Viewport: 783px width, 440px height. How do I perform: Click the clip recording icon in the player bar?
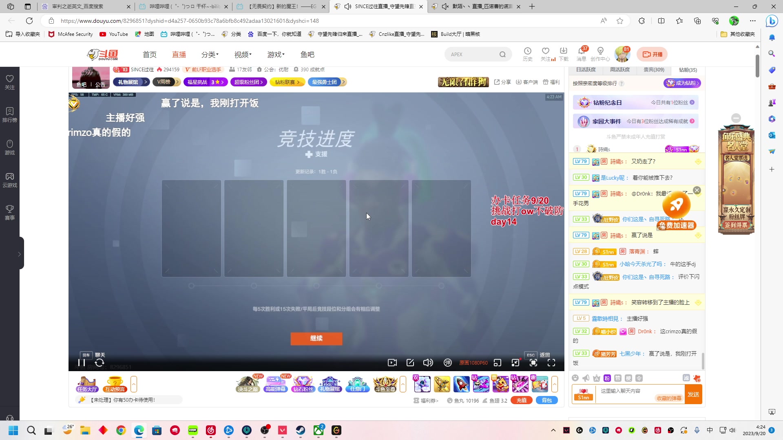[x=392, y=363]
